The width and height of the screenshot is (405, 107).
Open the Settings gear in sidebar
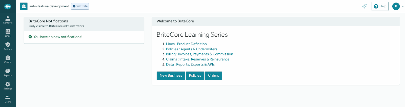point(8,86)
